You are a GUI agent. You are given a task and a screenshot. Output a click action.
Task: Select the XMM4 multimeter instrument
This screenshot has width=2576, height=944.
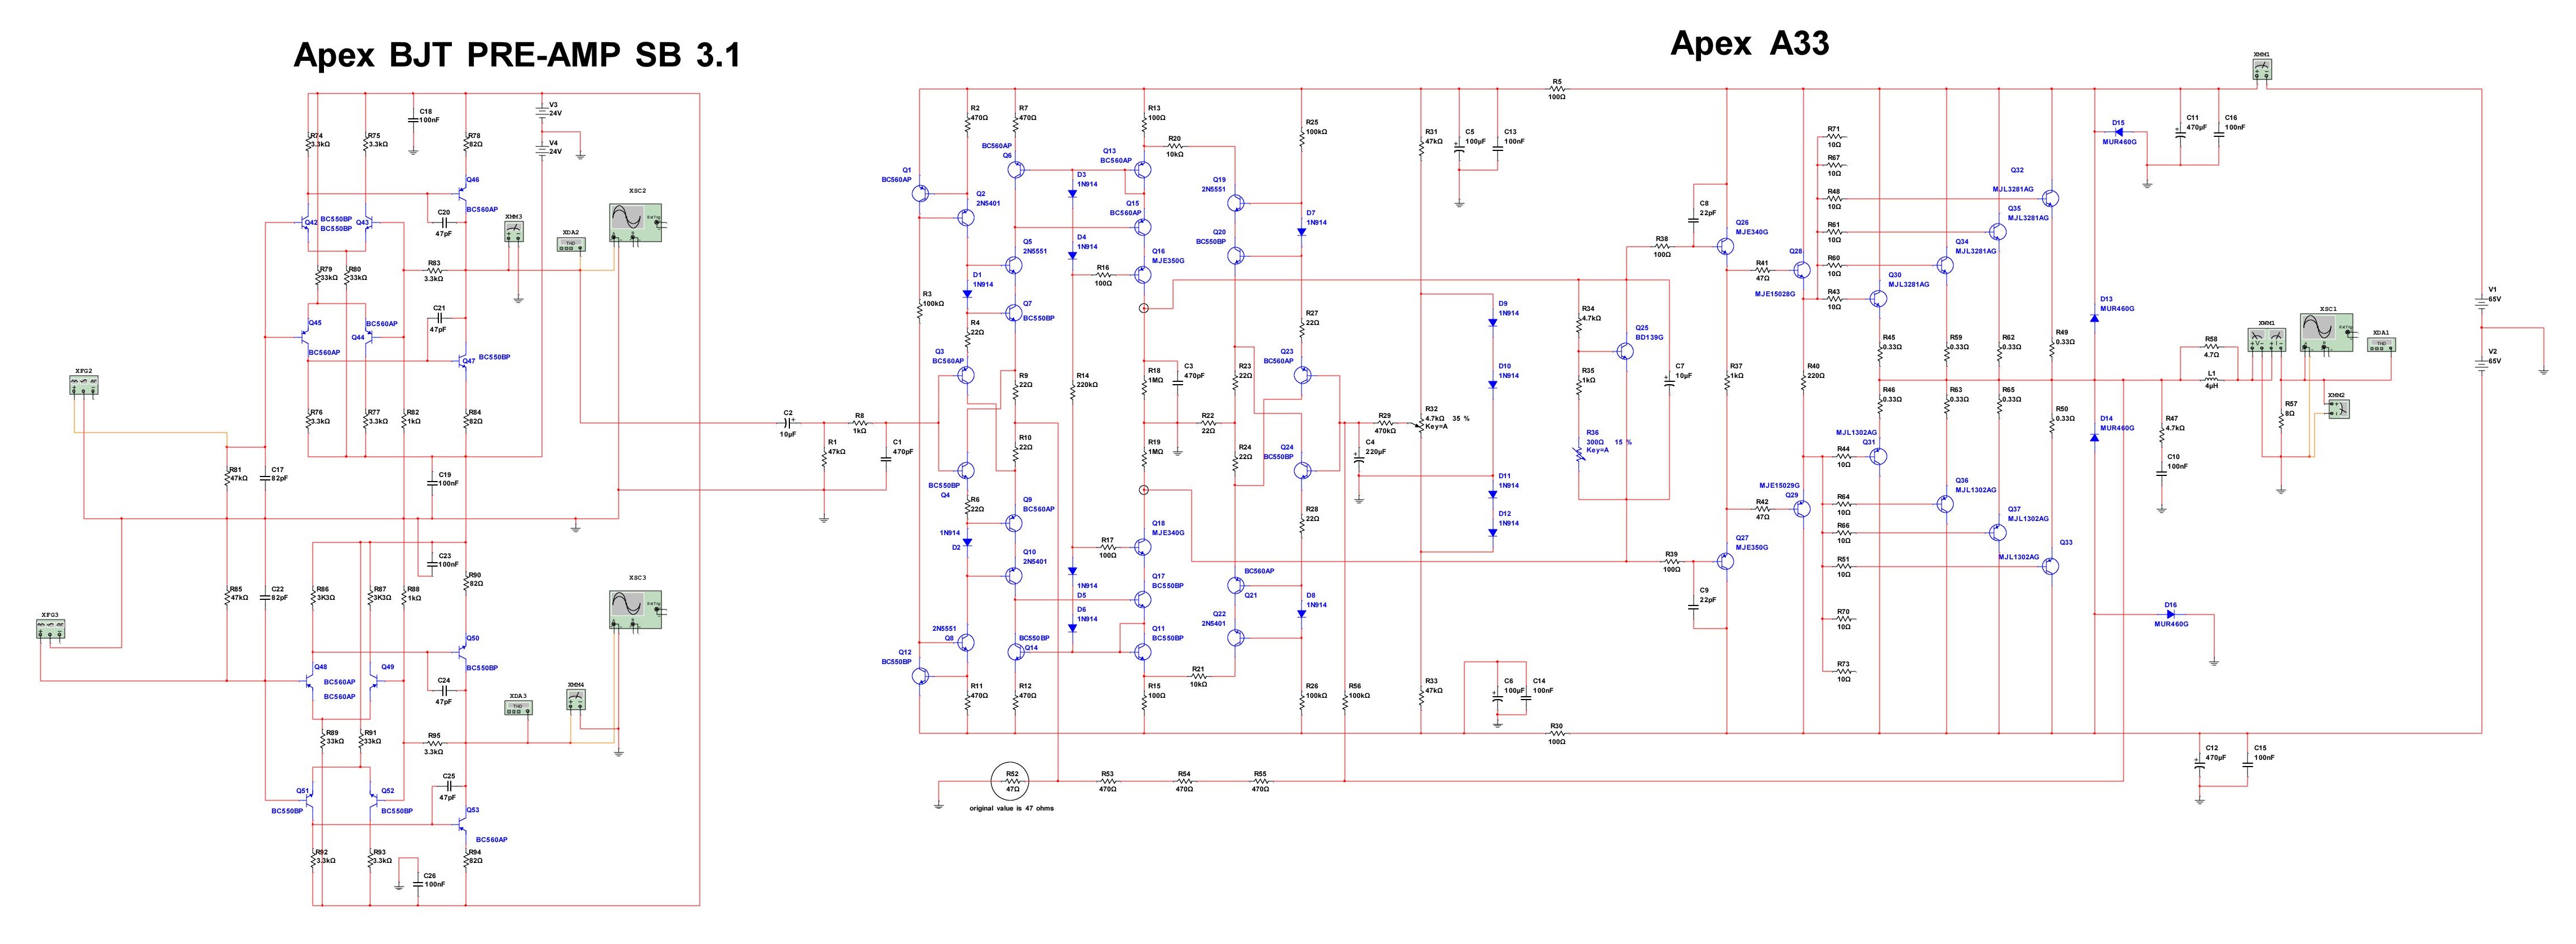(575, 701)
